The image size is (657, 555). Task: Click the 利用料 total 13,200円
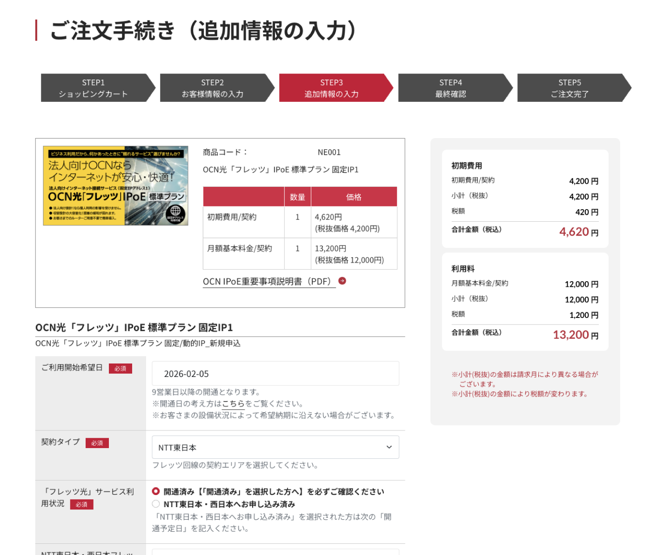pyautogui.click(x=571, y=334)
